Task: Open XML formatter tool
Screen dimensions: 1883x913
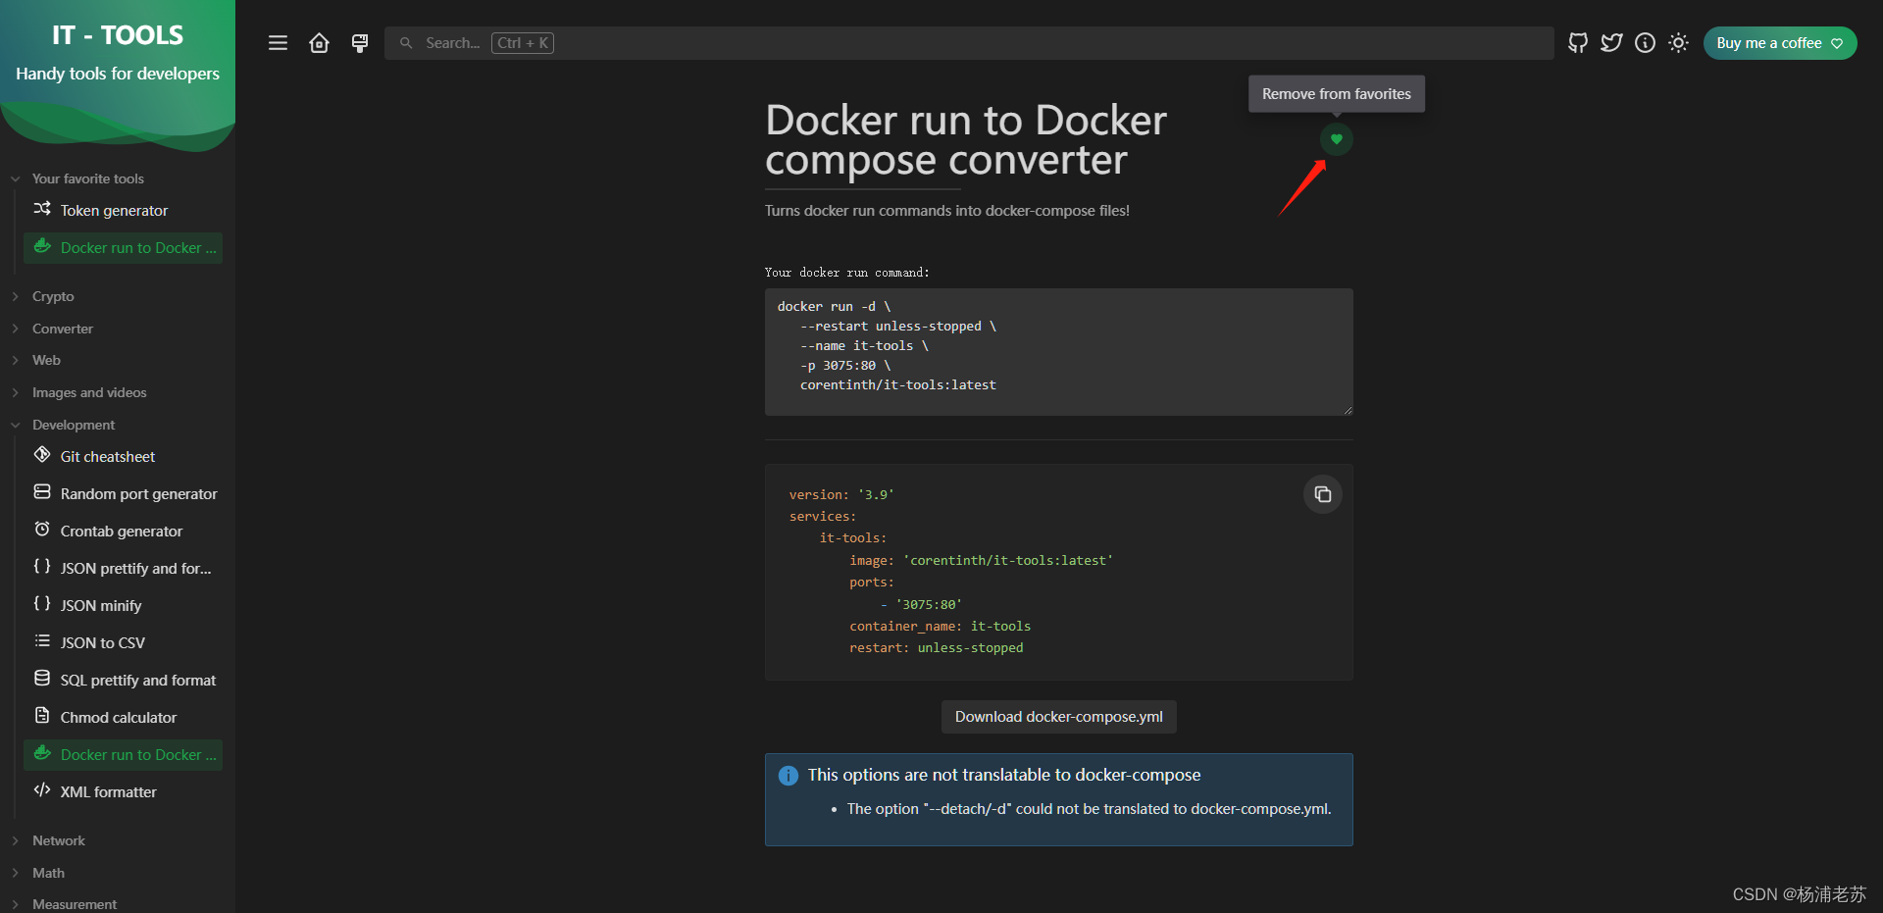Action: (x=124, y=792)
